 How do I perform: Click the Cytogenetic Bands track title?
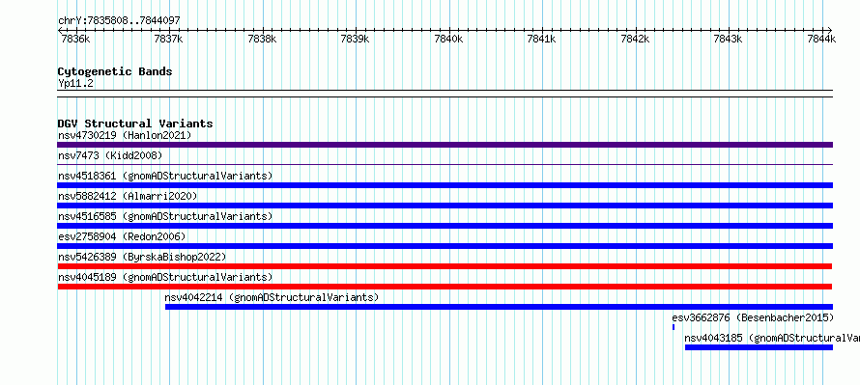(115, 71)
